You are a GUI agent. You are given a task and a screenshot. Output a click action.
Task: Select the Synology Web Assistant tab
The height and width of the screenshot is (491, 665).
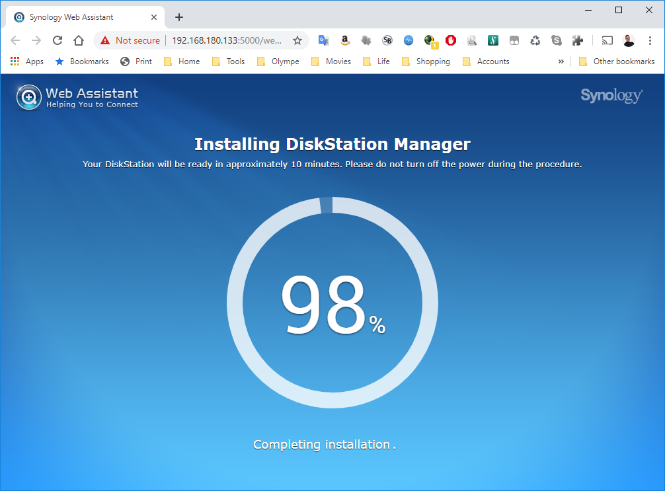(x=85, y=17)
